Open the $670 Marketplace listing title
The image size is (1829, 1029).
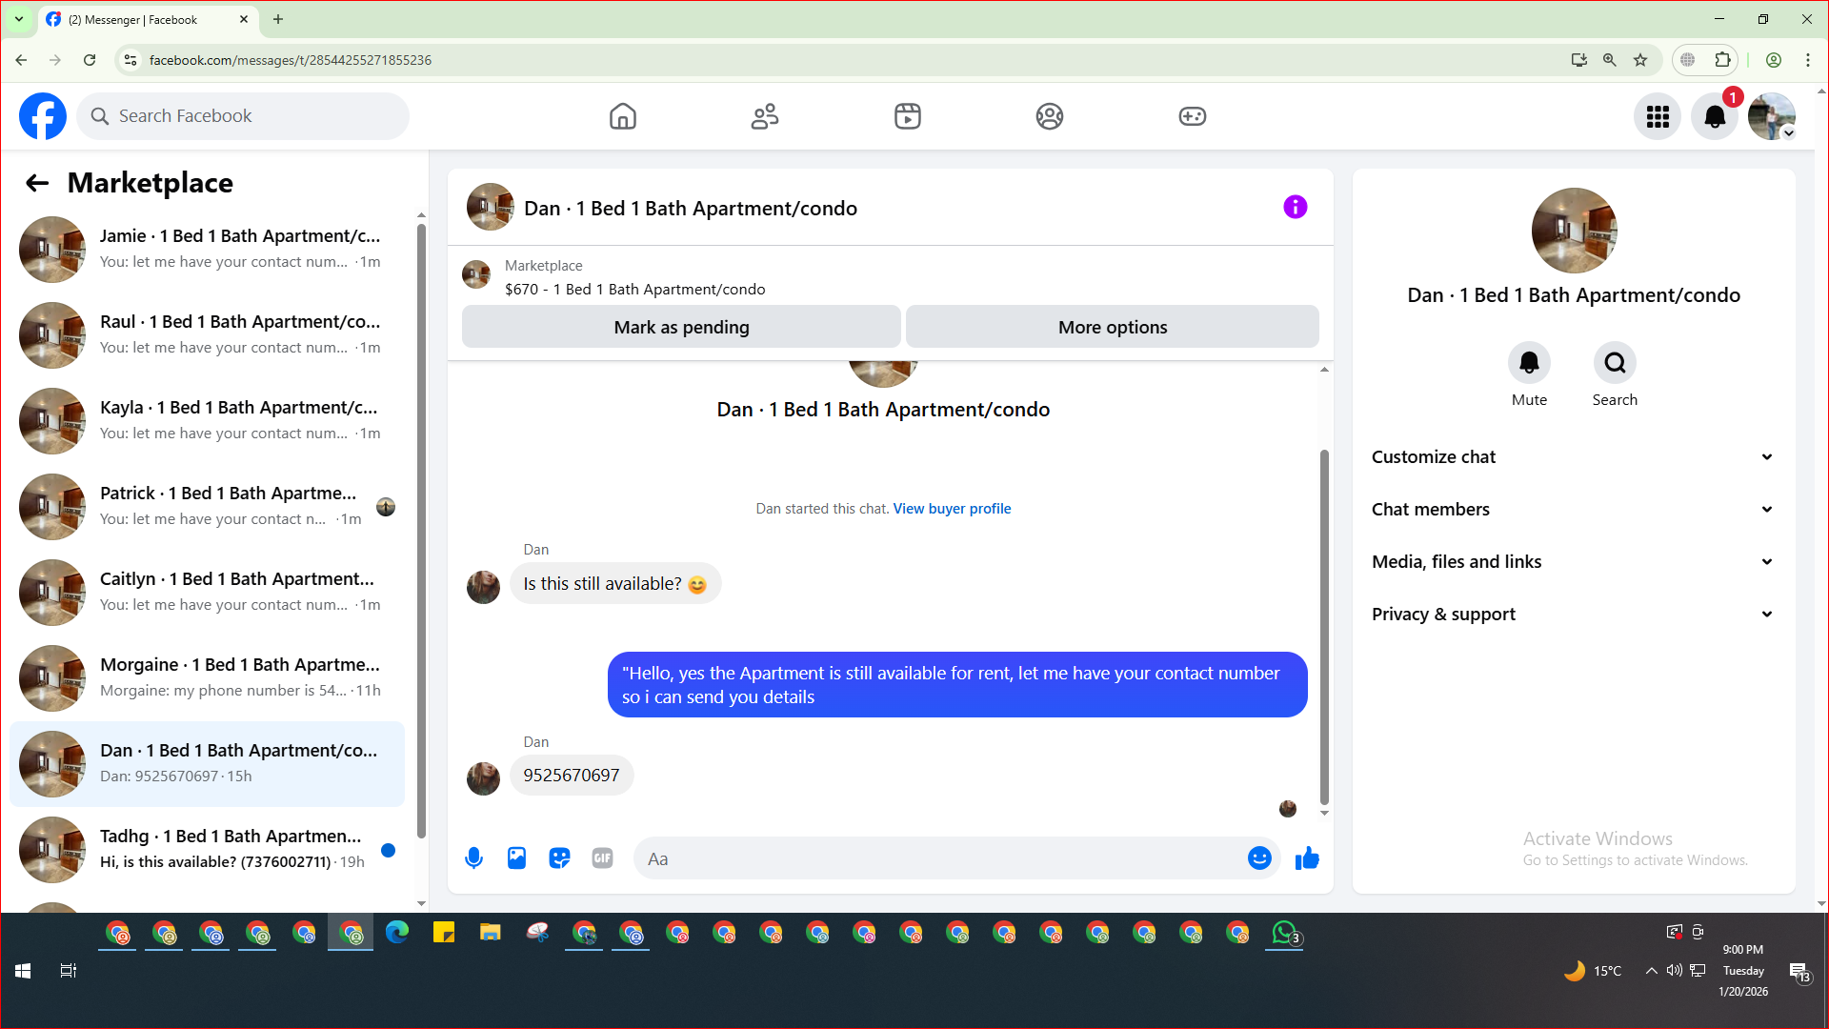634,290
